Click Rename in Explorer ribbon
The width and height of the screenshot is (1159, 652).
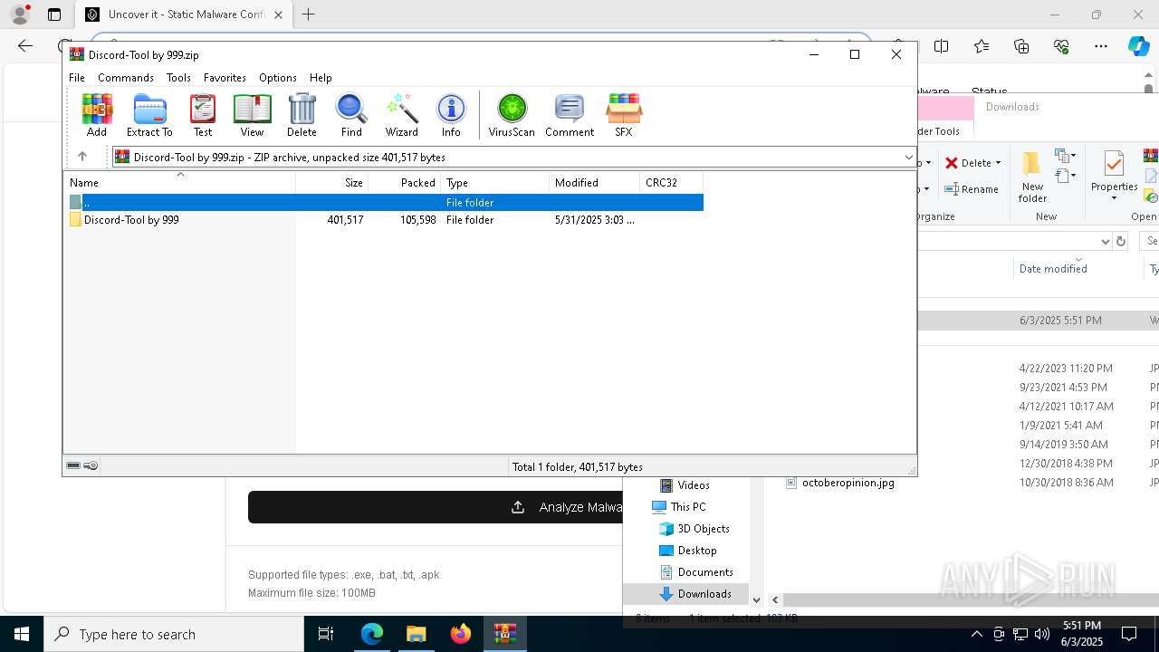(972, 189)
